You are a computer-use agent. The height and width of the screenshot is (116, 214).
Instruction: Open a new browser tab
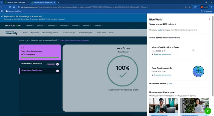(59, 2)
